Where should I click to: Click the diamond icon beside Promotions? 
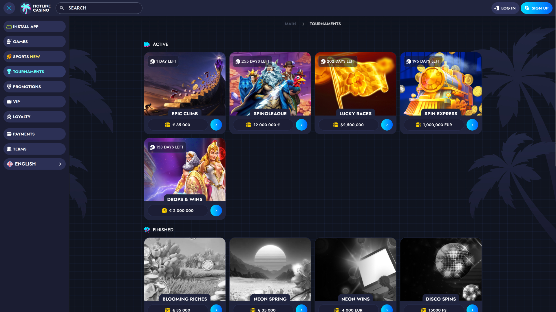point(9,87)
